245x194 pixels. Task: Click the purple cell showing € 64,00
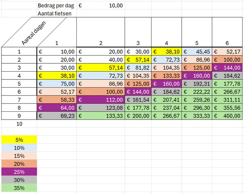(57, 108)
